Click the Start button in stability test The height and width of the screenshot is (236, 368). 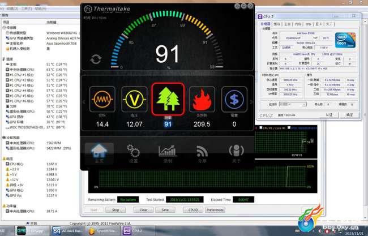coord(93,210)
